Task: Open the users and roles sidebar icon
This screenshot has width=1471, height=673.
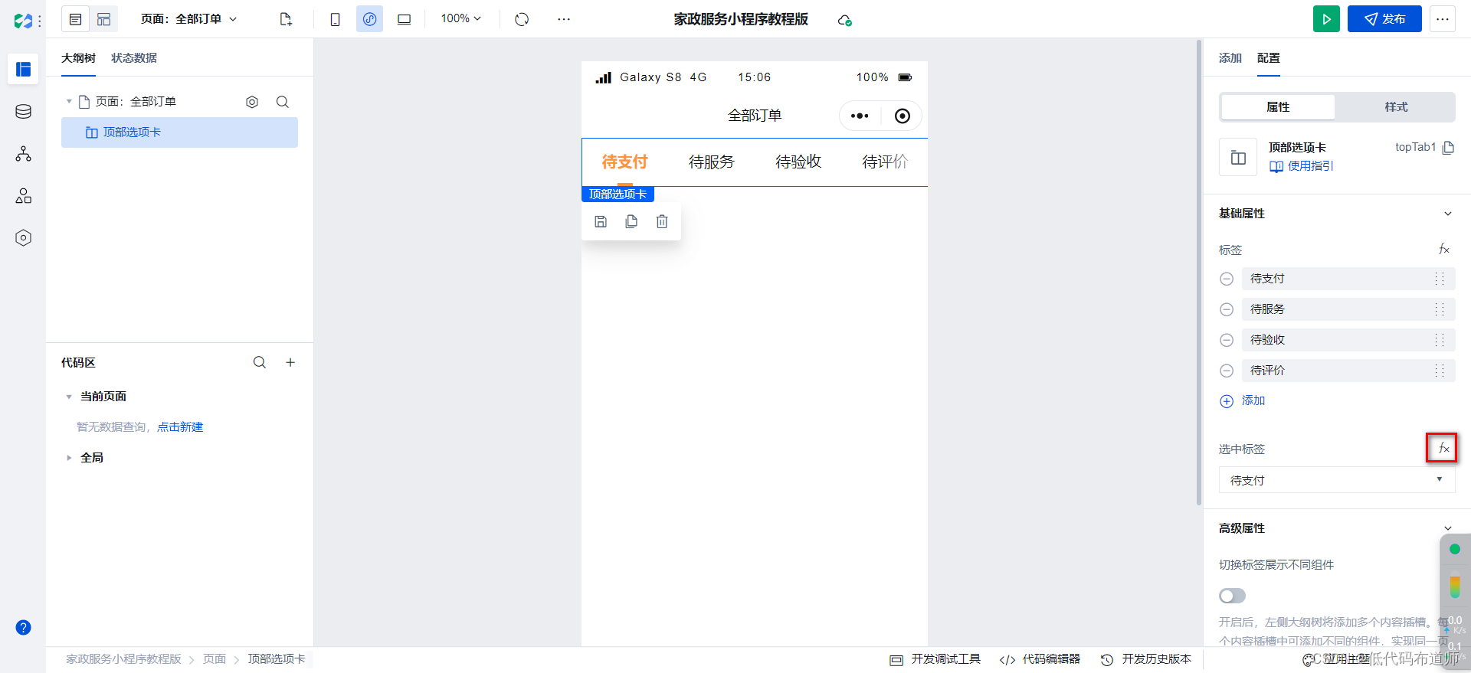Action: tap(23, 196)
